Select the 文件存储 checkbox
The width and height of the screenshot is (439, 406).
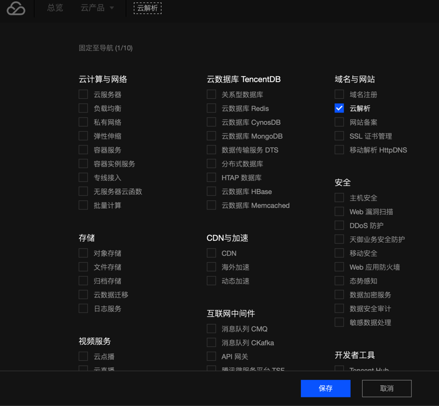click(83, 267)
